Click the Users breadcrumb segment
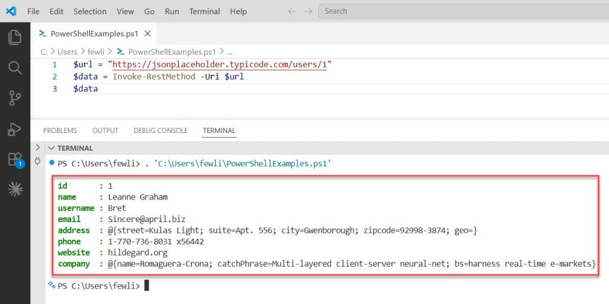The image size is (609, 304). [x=68, y=52]
